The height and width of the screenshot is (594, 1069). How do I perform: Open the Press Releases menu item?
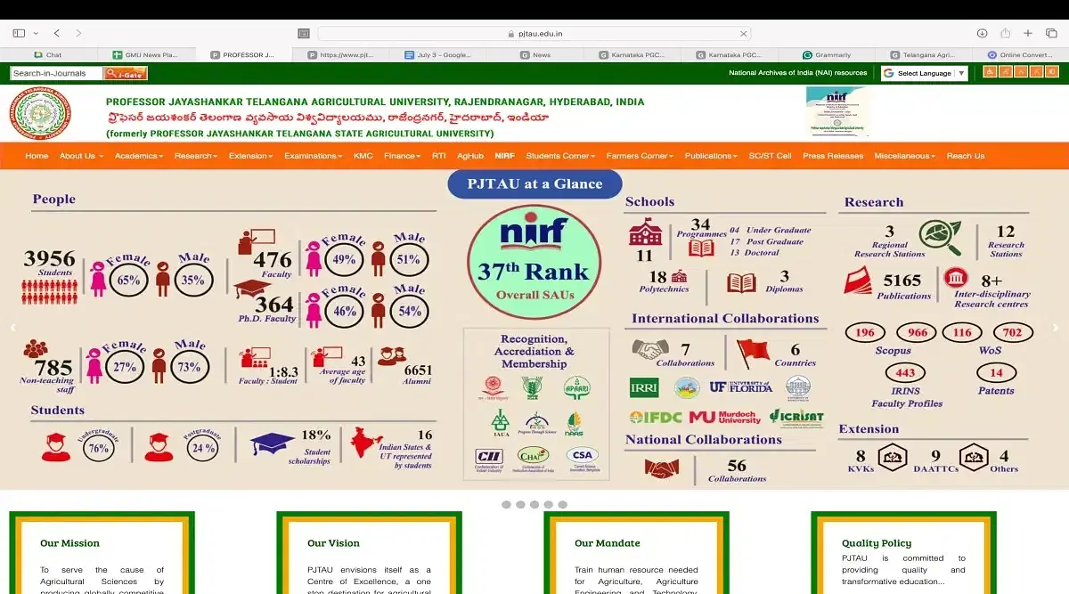pos(833,156)
